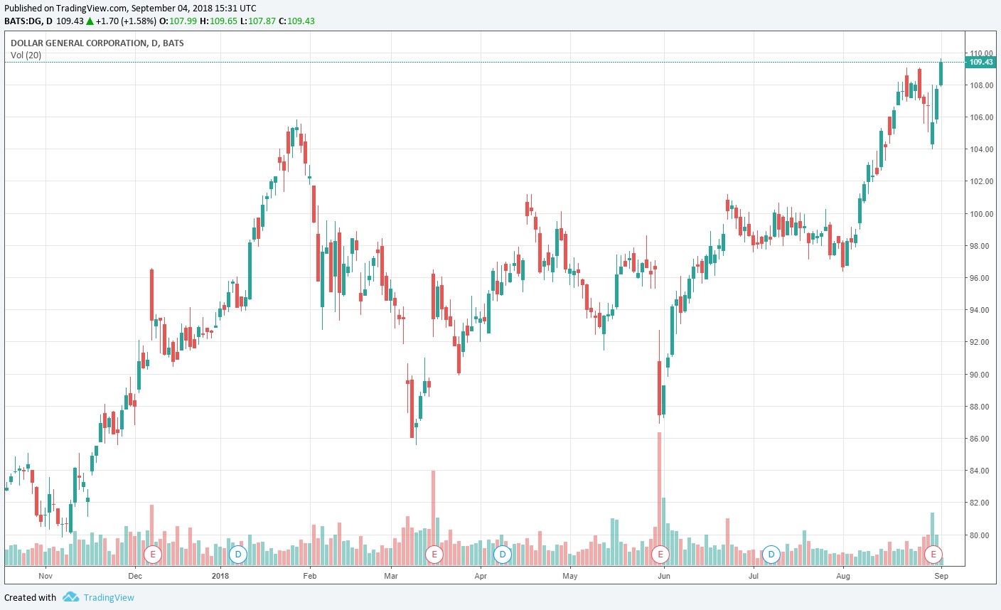Image resolution: width=1001 pixels, height=610 pixels.
Task: Click the C:109.43 close value
Action: [x=296, y=21]
